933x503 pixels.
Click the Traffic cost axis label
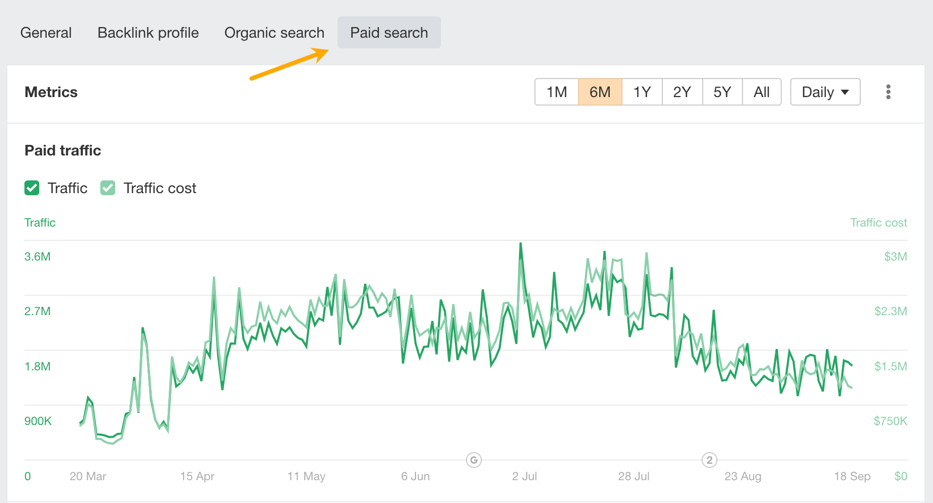click(878, 222)
